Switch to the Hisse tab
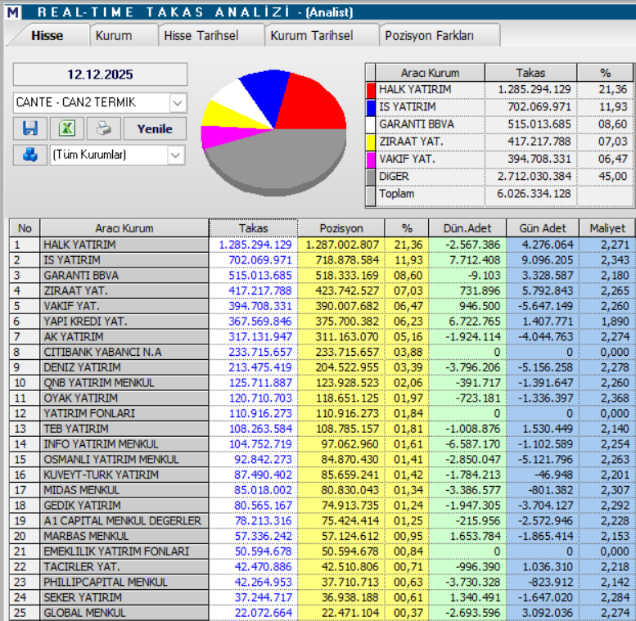The width and height of the screenshot is (636, 621). coord(47,36)
